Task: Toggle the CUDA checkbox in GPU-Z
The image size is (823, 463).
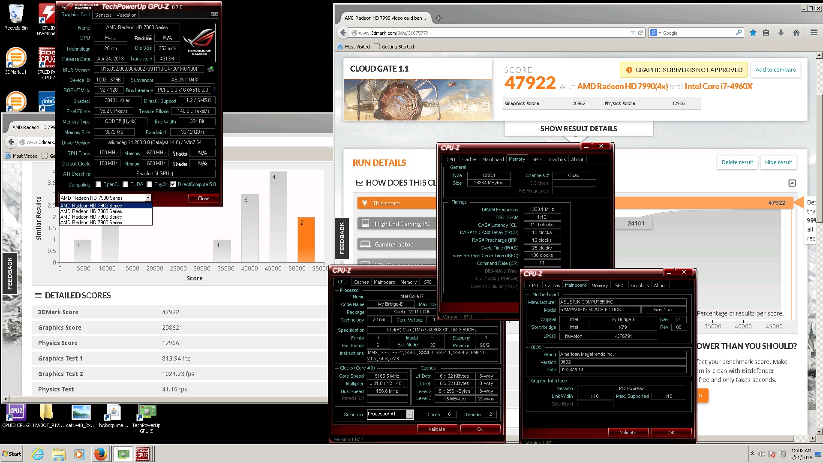Action: 126,184
